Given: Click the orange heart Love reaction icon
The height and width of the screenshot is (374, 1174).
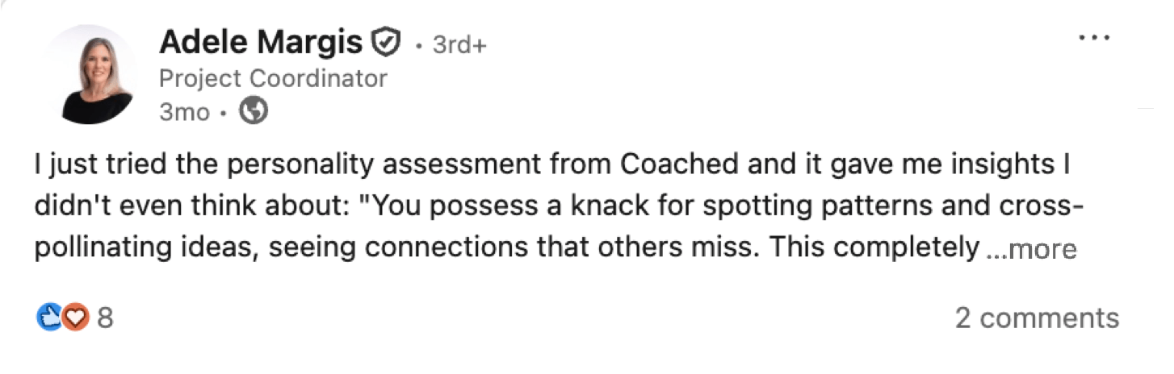Looking at the screenshot, I should point(74,318).
